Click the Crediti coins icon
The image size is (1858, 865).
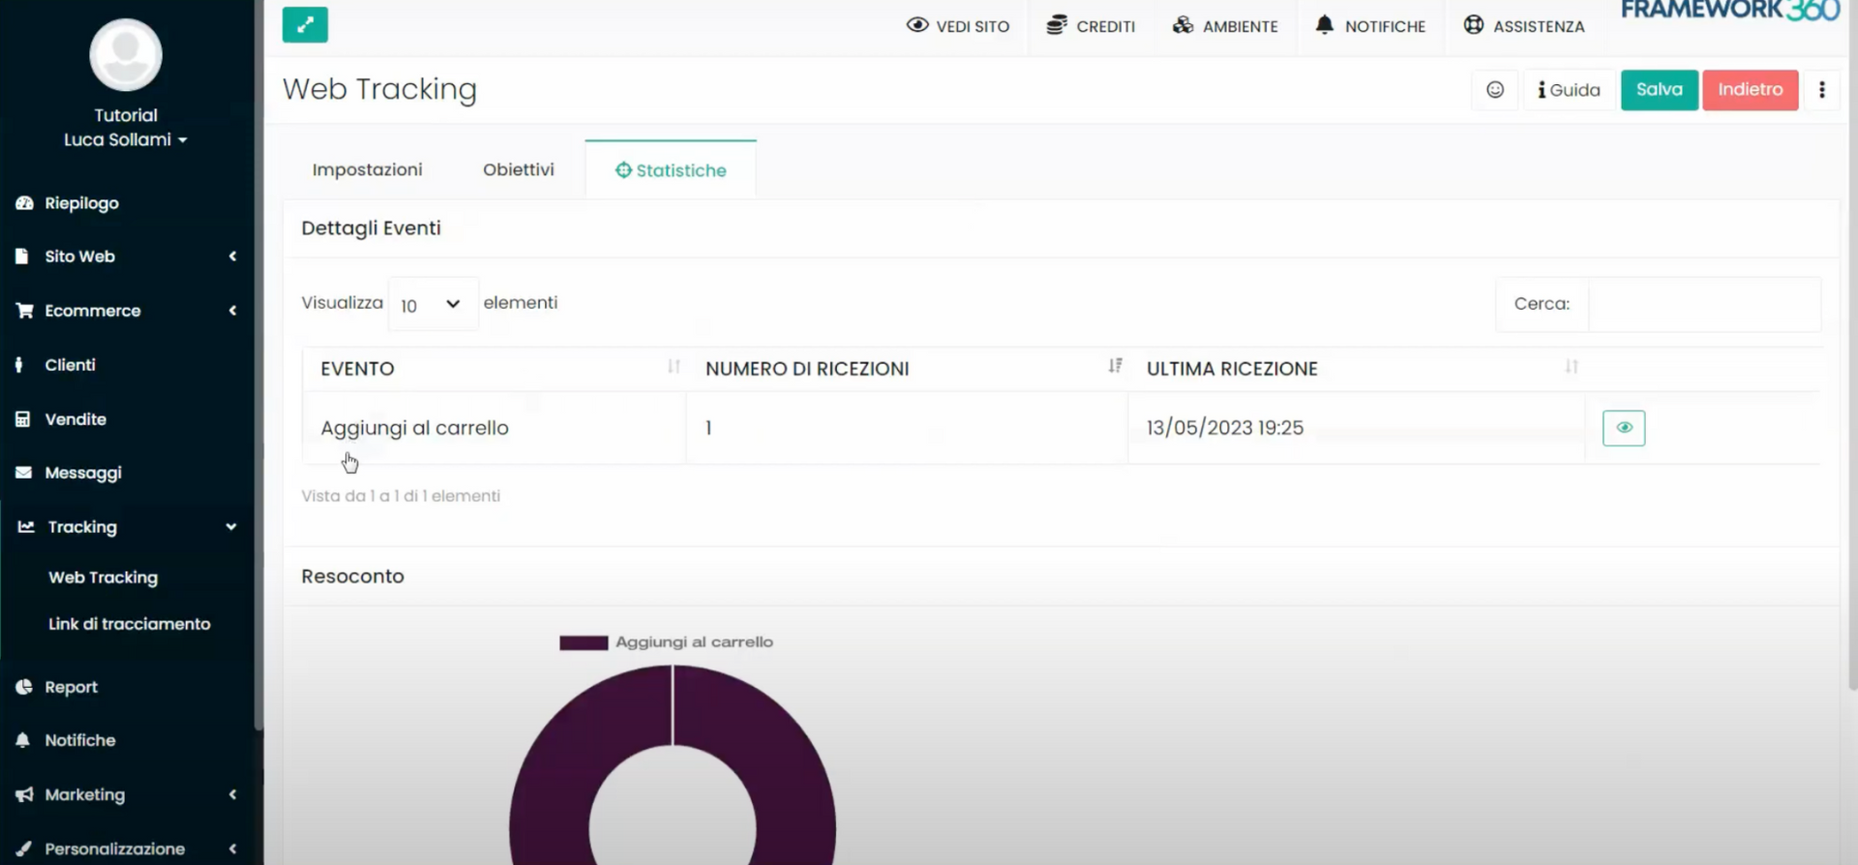[x=1057, y=25]
